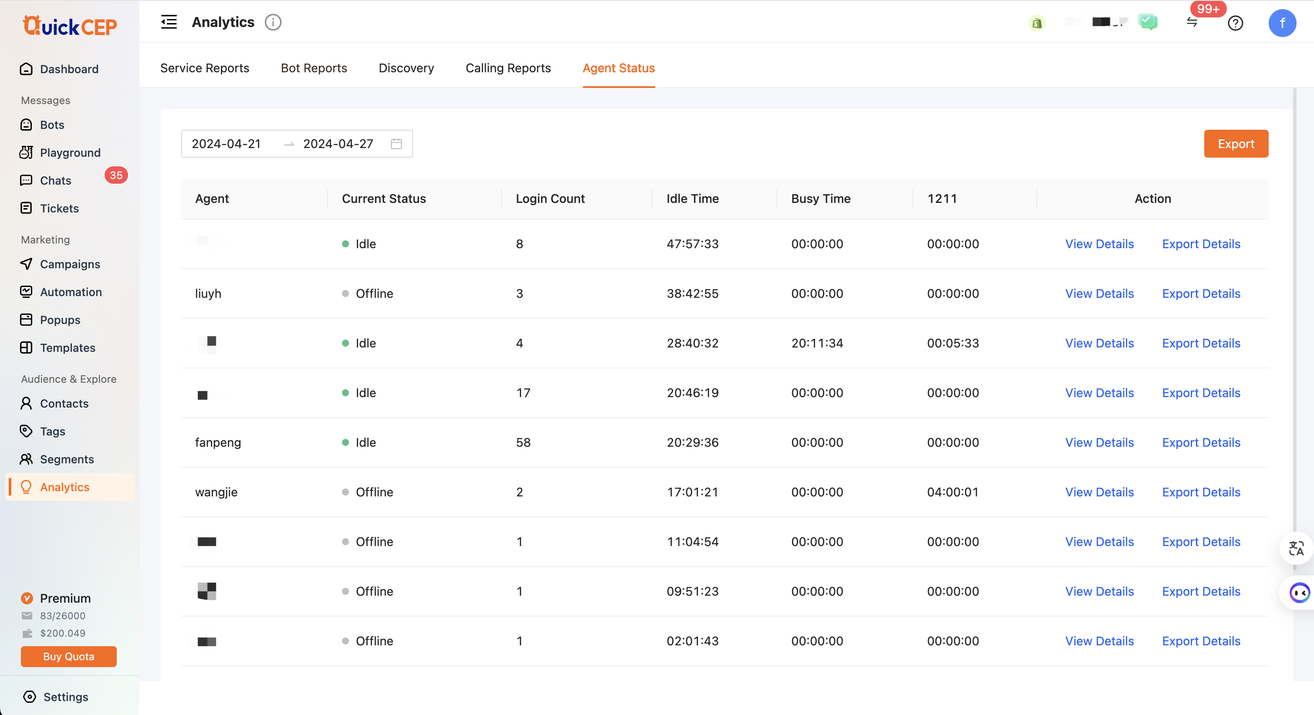
Task: Click agent name fanpeng
Action: [x=218, y=442]
